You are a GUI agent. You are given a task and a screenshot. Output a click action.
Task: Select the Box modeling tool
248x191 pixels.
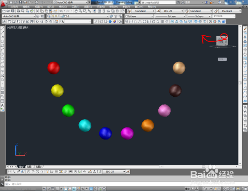[x=131, y=22]
